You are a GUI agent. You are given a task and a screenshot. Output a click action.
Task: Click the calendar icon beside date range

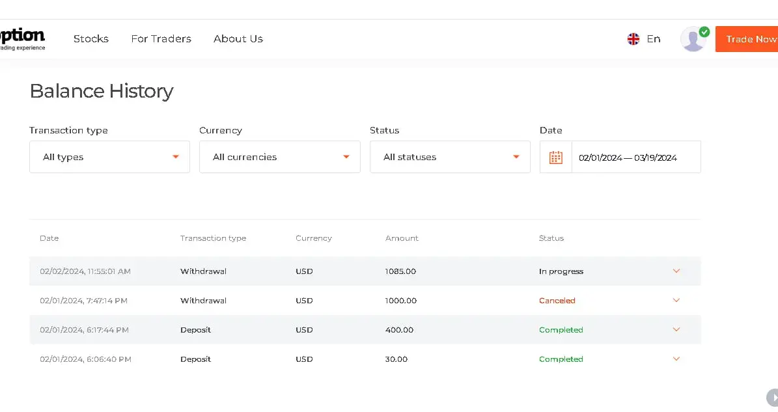coord(555,157)
